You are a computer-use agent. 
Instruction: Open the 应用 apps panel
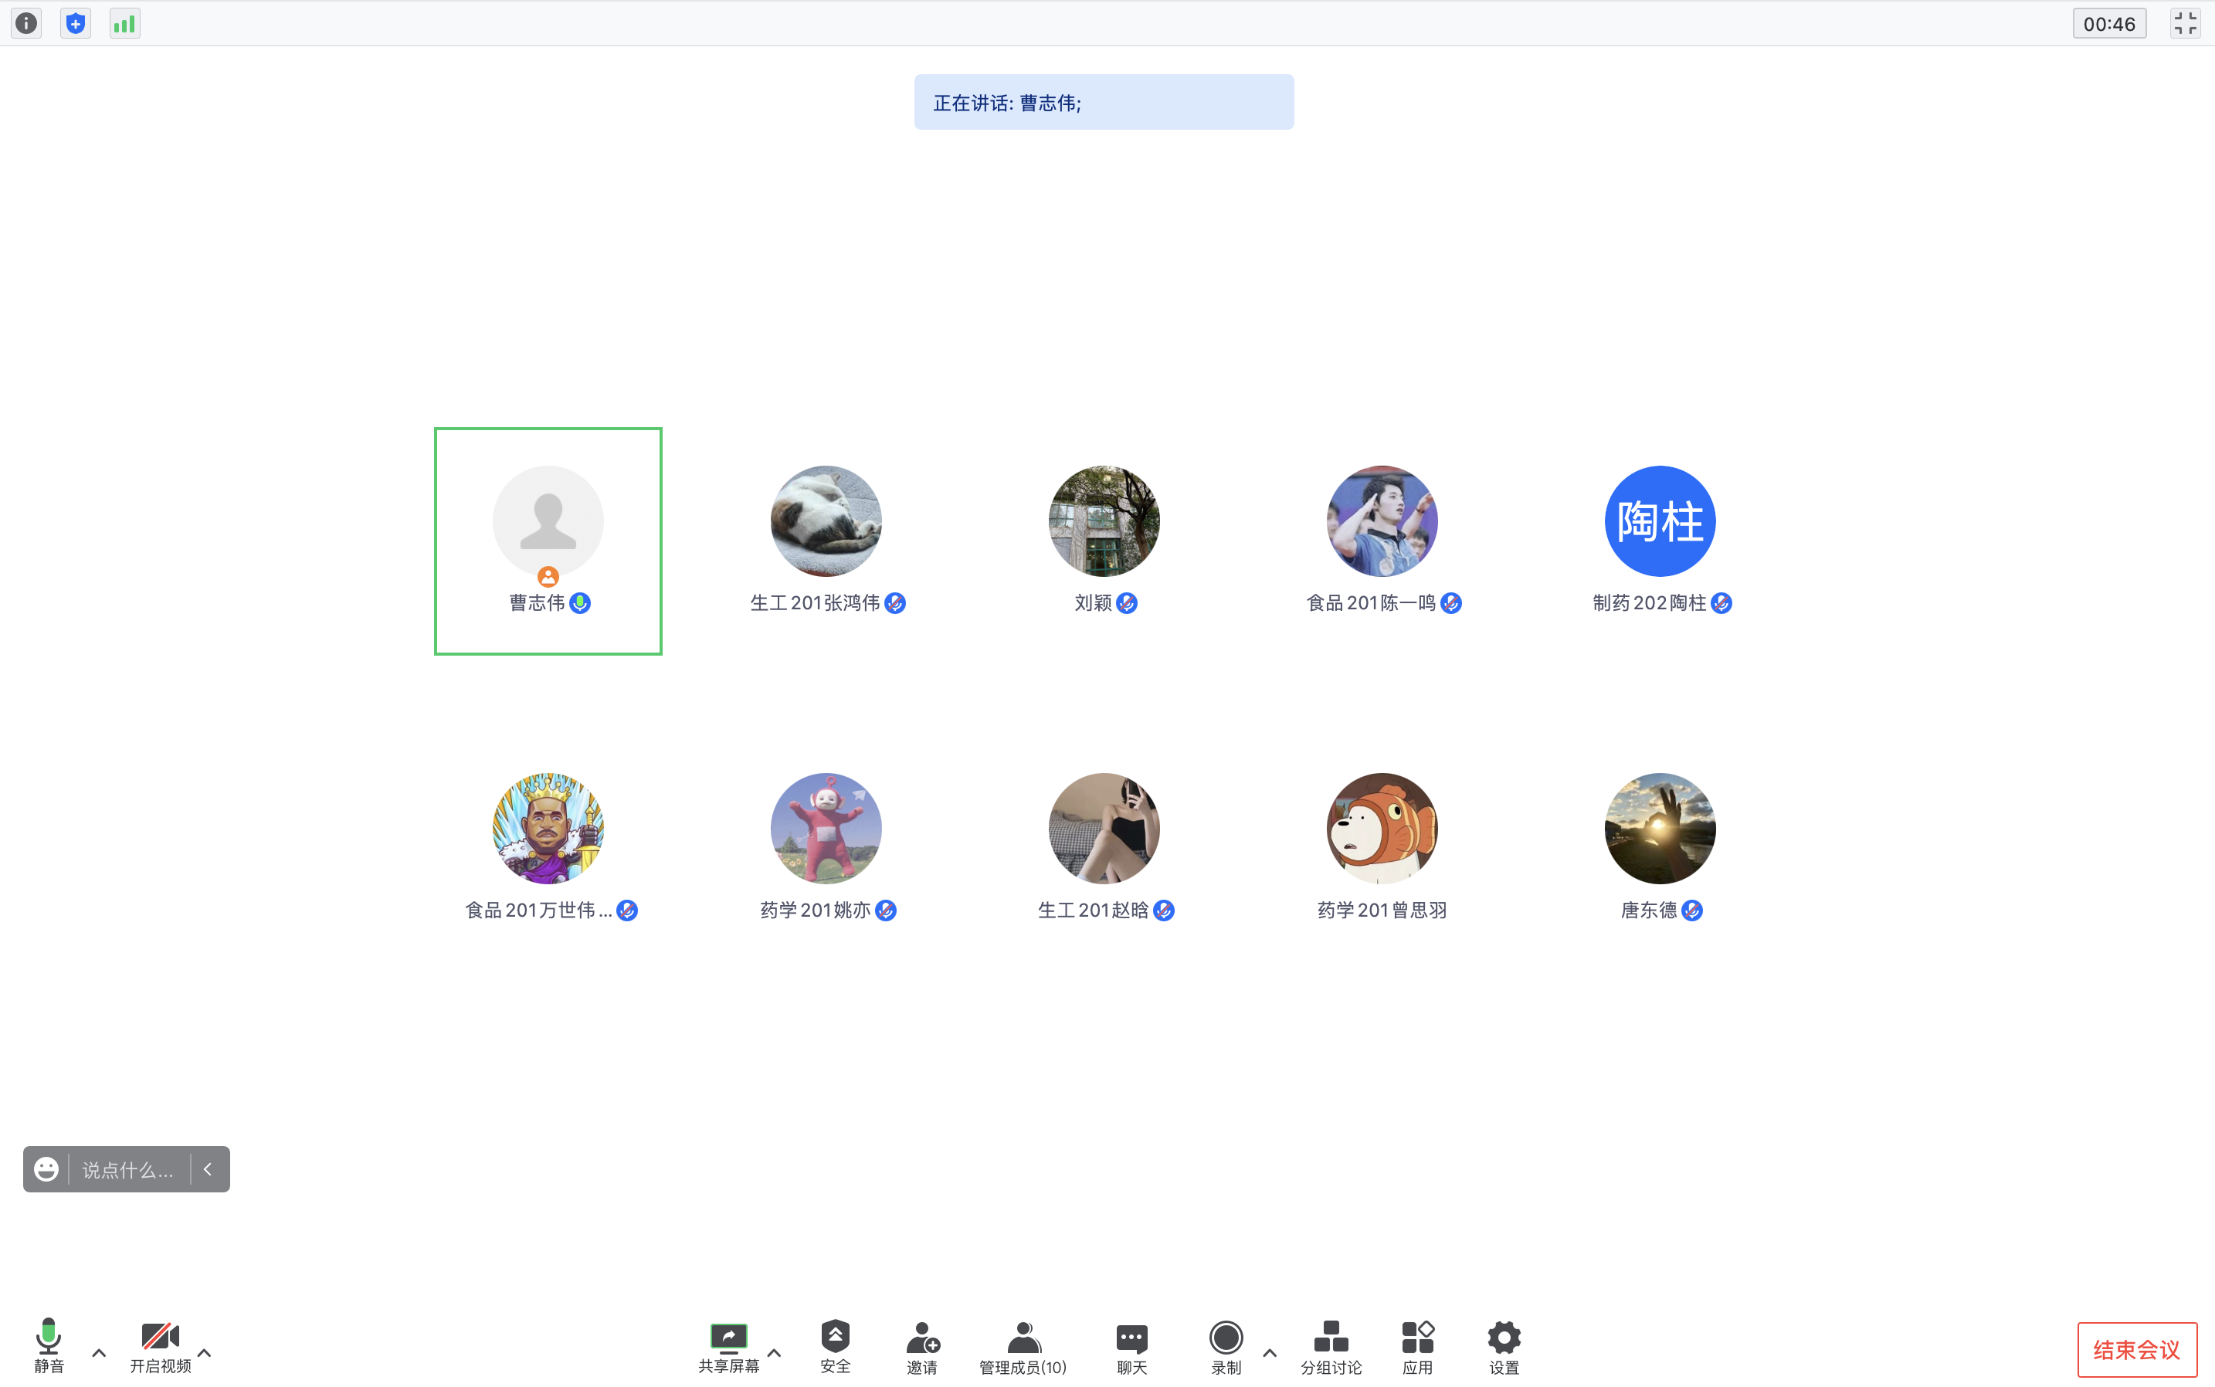point(1417,1347)
